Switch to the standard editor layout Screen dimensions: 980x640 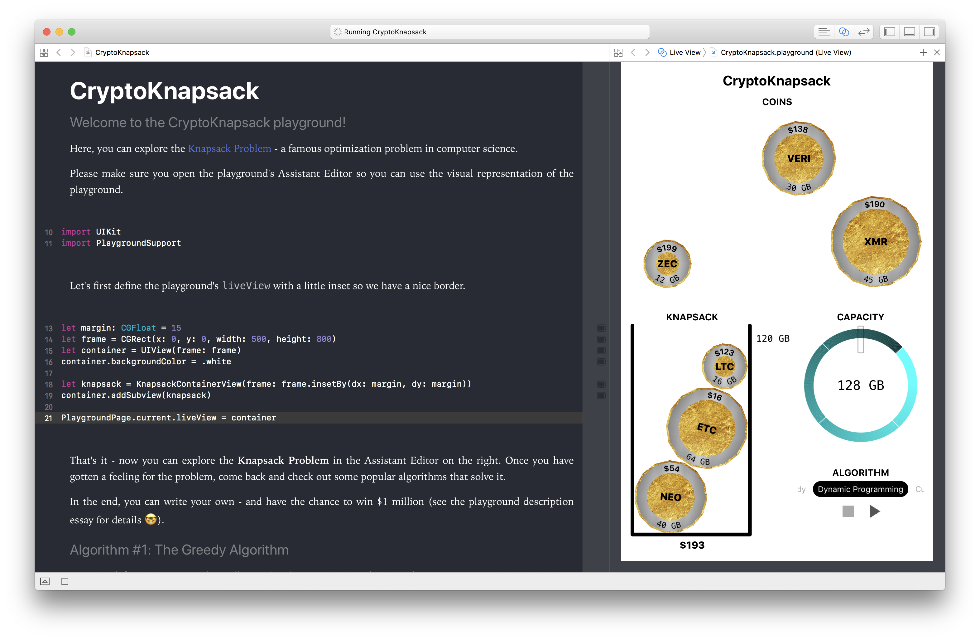824,32
